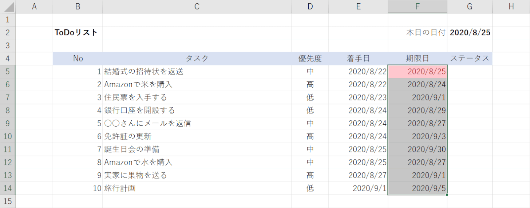Select task 誕生日会の準備
Viewport: 530px width, 208px height.
197,149
